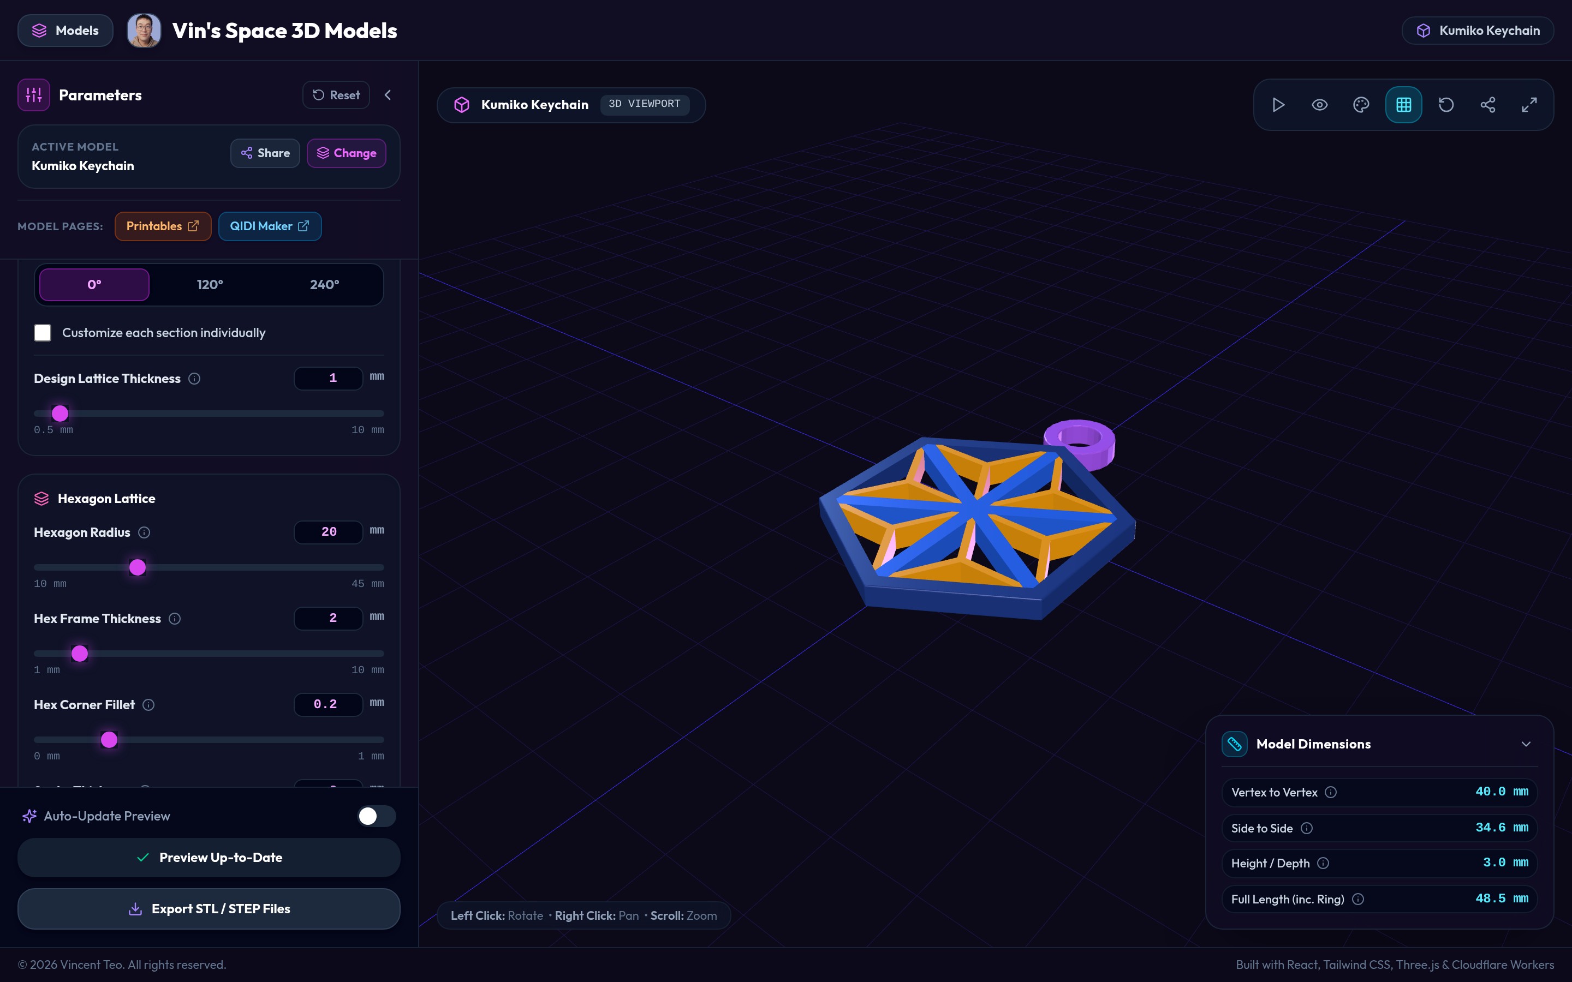Click the cube icon beside Kumiko Keychain viewport label
Image resolution: width=1572 pixels, height=982 pixels.
(x=462, y=105)
